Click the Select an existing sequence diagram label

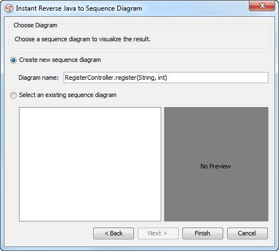[x=68, y=95]
